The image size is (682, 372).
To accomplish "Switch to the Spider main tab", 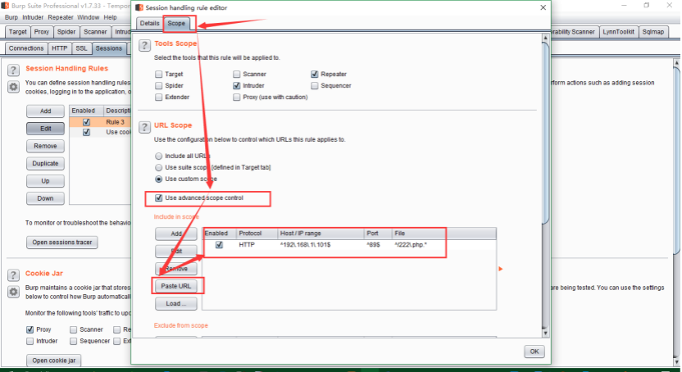I will (x=66, y=32).
